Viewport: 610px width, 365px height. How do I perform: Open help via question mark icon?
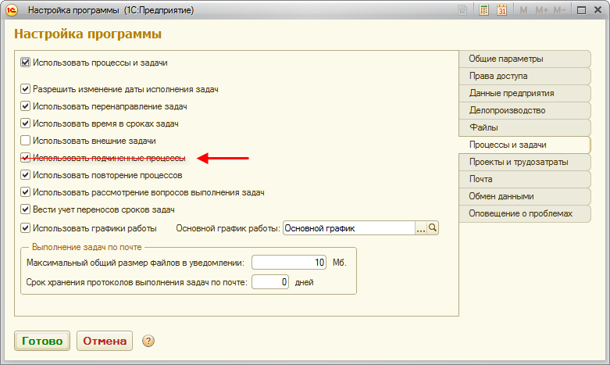(x=148, y=341)
